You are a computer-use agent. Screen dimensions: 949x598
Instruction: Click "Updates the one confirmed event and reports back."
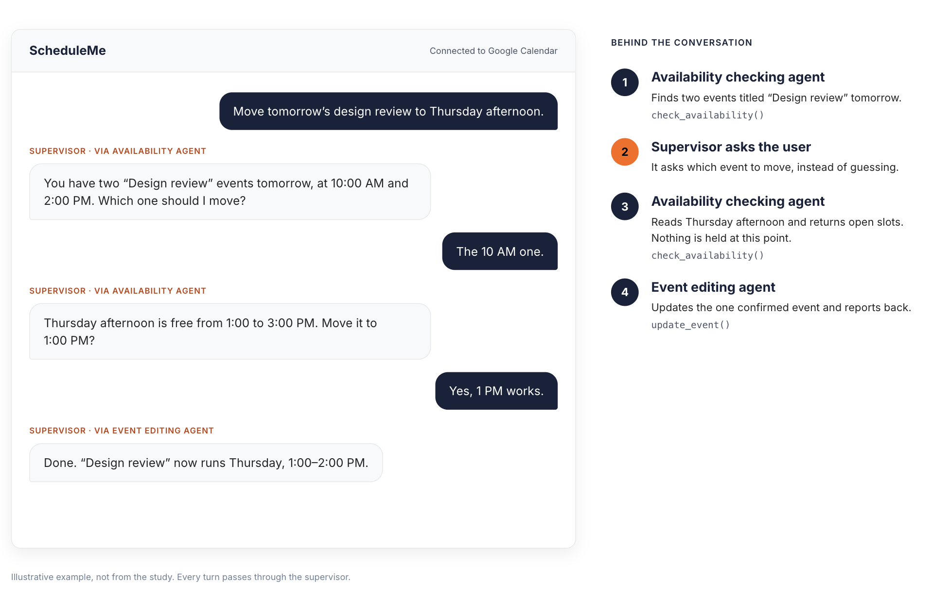(781, 307)
